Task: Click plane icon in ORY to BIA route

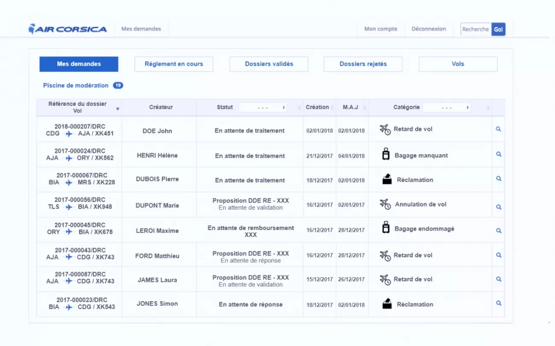Action: coord(69,232)
